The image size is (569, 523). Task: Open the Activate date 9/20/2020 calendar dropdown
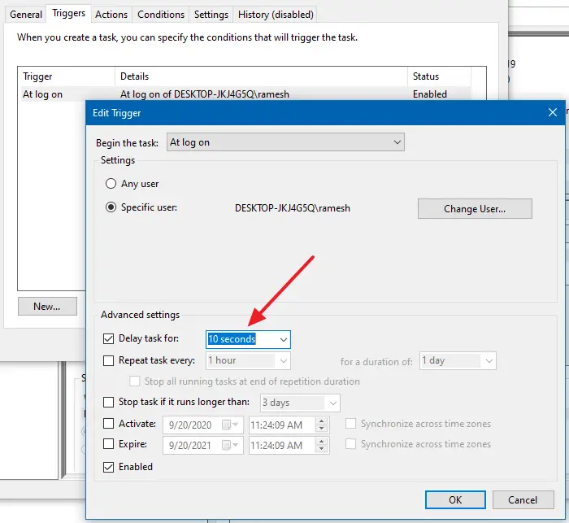(230, 425)
